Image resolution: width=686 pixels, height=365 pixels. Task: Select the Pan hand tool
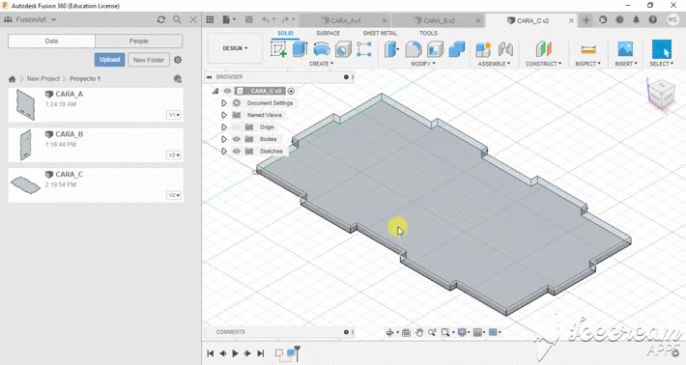(419, 333)
